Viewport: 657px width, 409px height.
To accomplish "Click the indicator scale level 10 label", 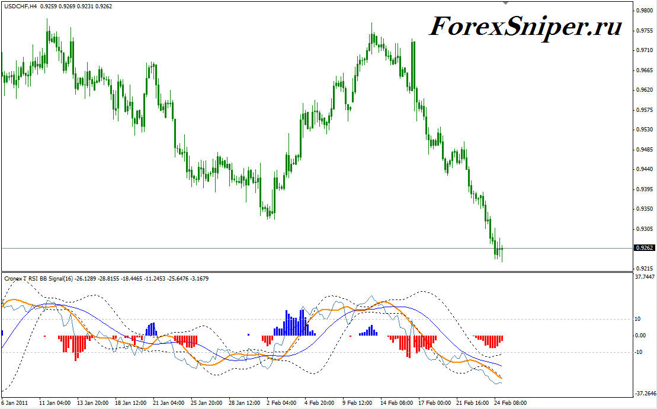I will point(637,319).
